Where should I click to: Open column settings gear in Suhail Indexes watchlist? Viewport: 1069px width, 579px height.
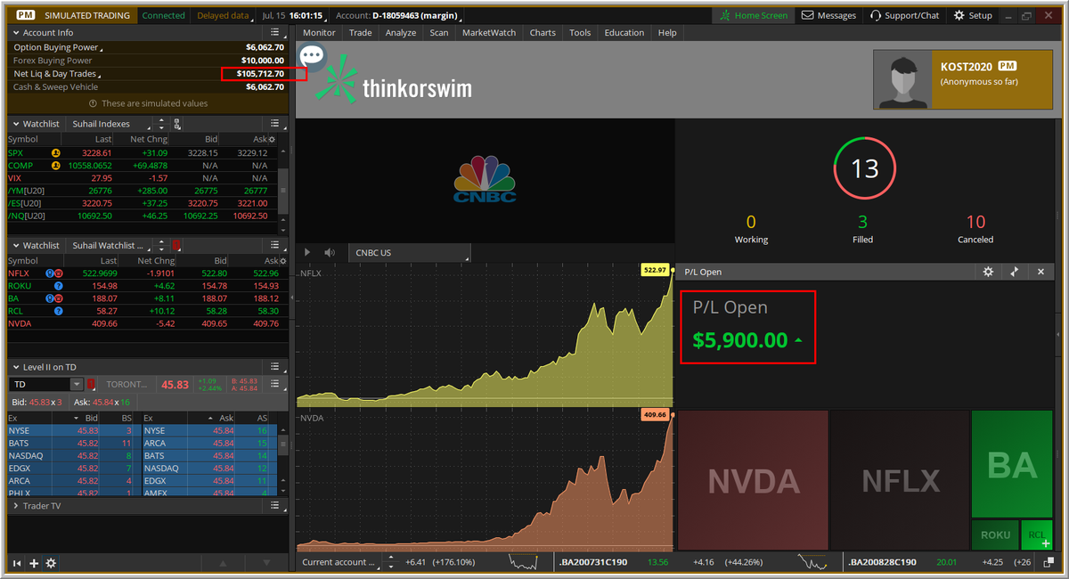coord(272,140)
